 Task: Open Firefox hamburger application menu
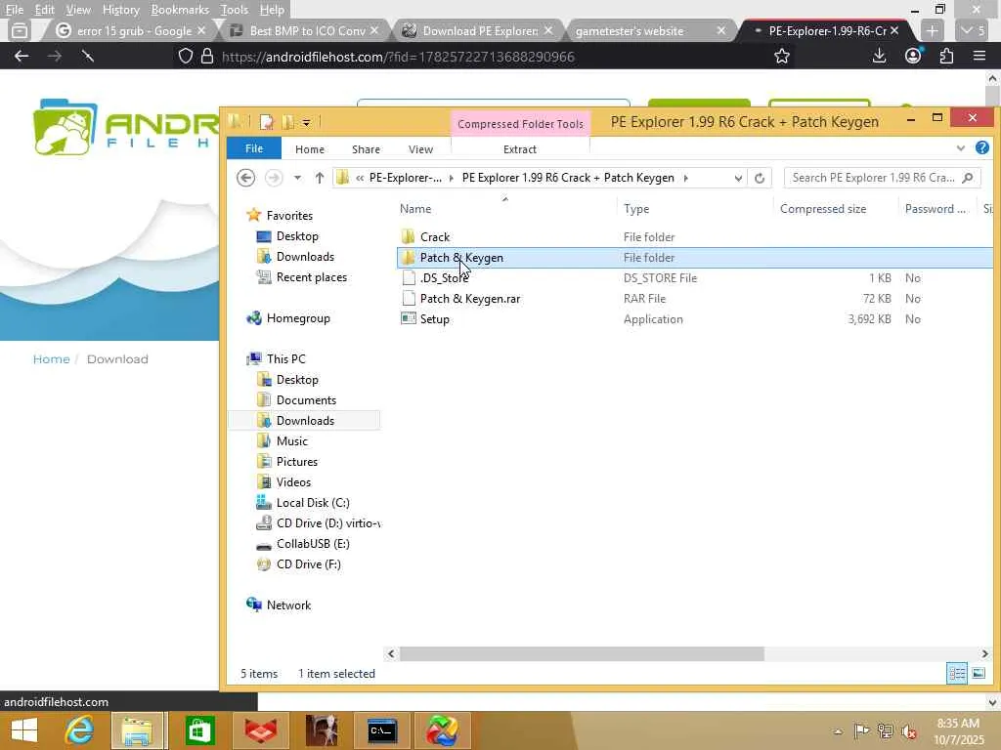tap(979, 56)
